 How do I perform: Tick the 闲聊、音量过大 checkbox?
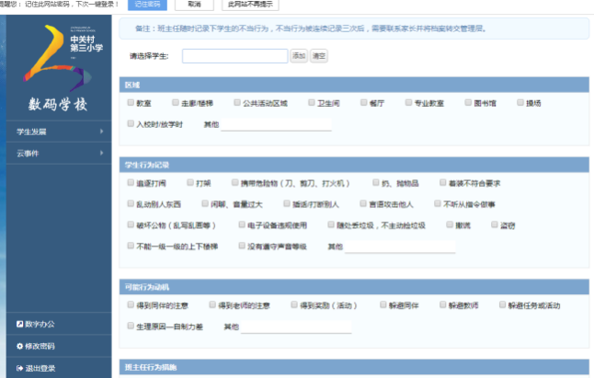click(205, 203)
